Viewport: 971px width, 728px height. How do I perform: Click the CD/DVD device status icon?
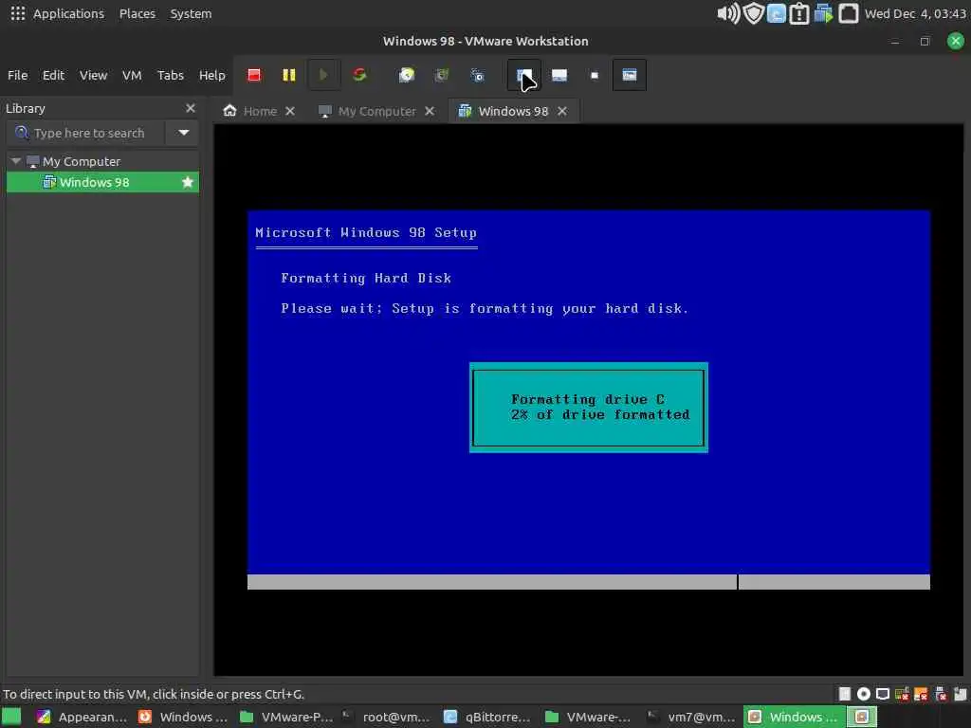[x=863, y=694]
